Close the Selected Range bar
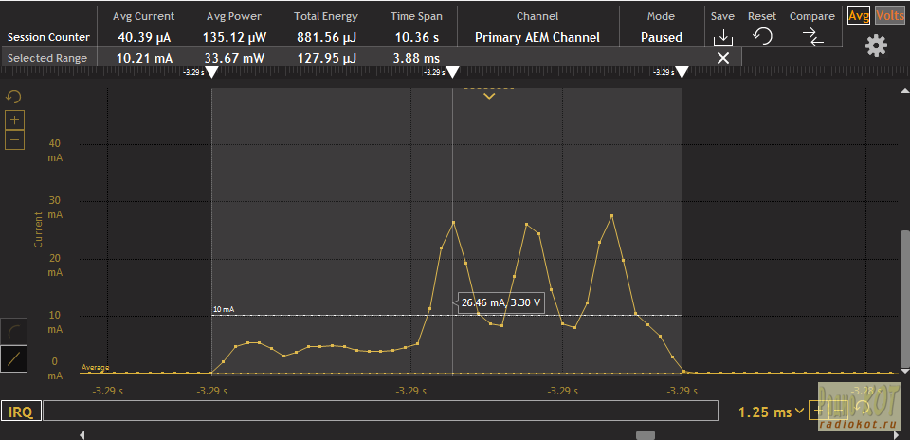The image size is (910, 440). point(722,58)
